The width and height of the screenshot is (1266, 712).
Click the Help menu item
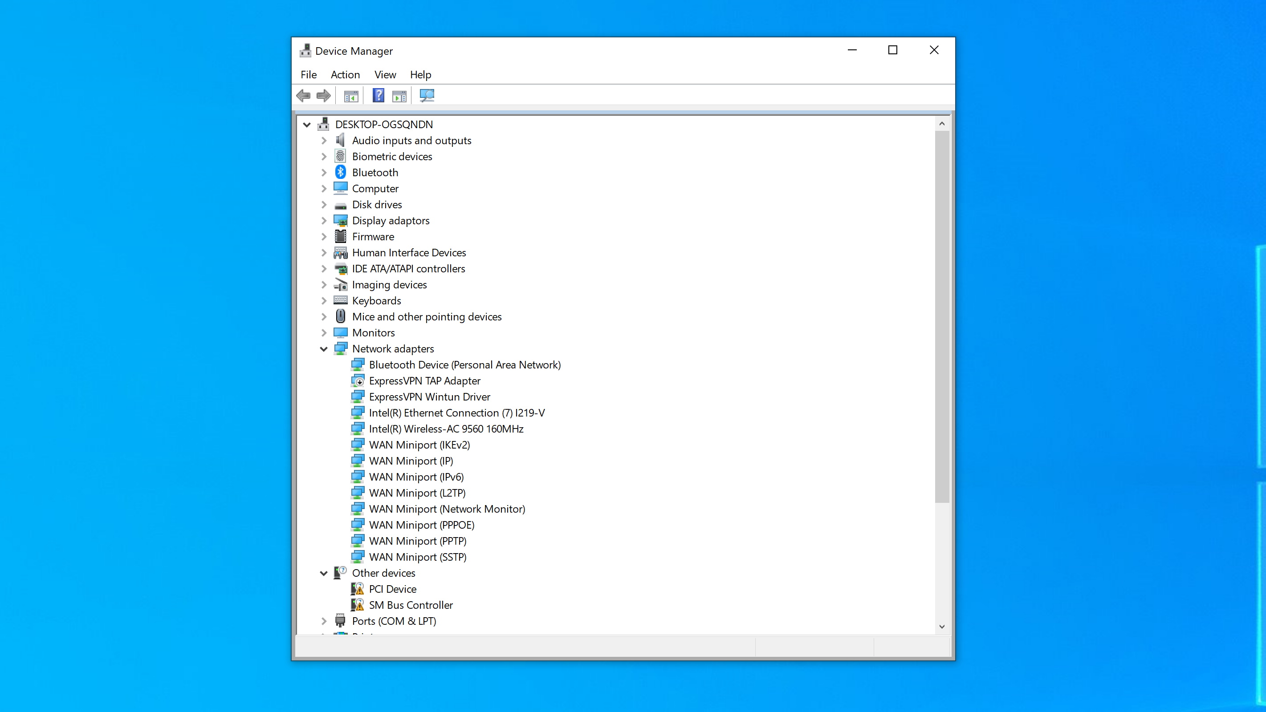click(420, 74)
